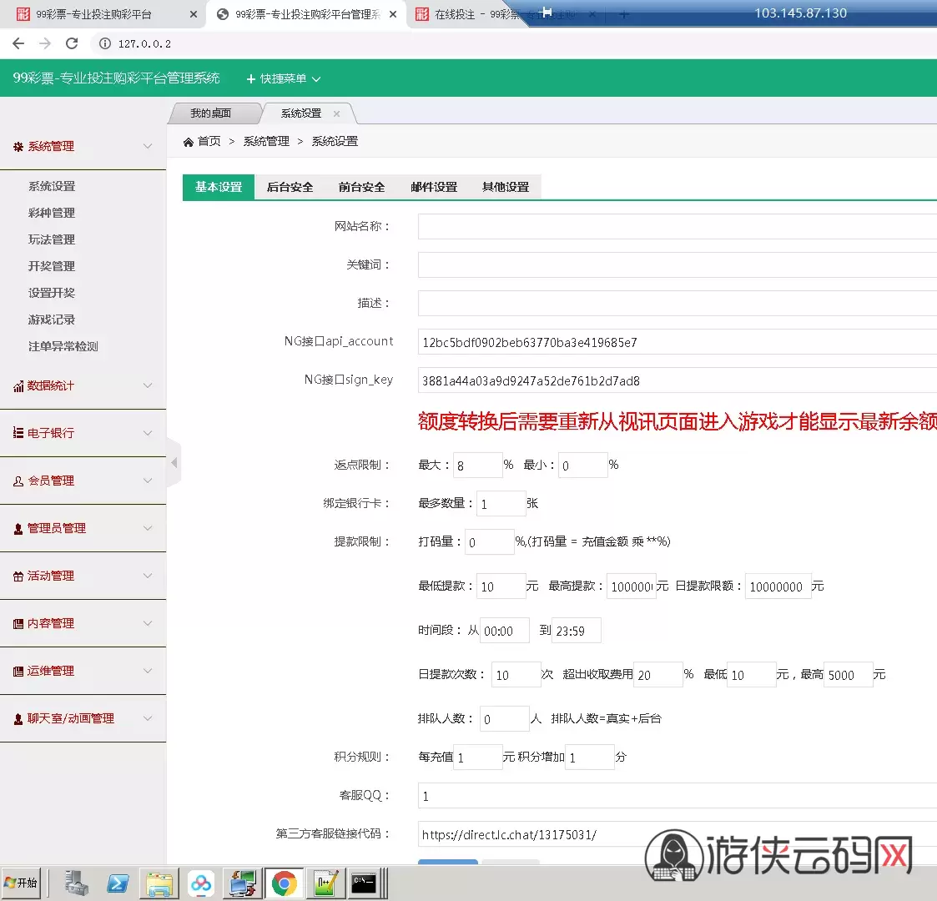Viewport: 937px width, 901px height.
Task: Switch to the 其他设置 tab
Action: [506, 187]
